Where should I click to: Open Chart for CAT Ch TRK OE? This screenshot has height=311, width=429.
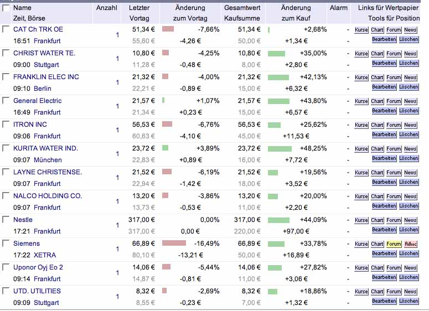378,30
